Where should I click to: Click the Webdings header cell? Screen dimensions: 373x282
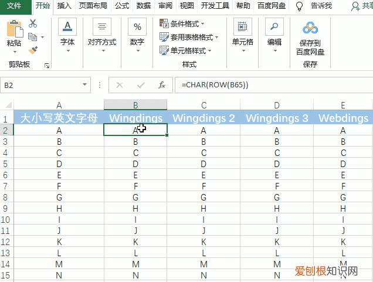tap(343, 118)
